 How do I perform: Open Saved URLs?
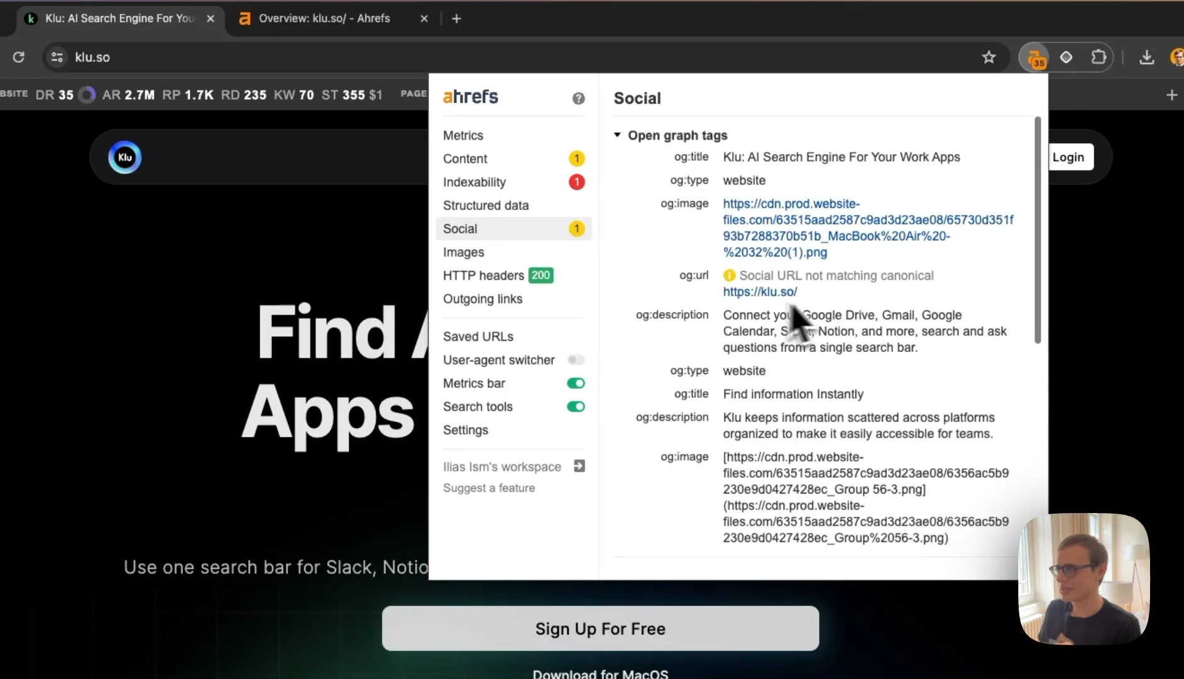point(513,336)
